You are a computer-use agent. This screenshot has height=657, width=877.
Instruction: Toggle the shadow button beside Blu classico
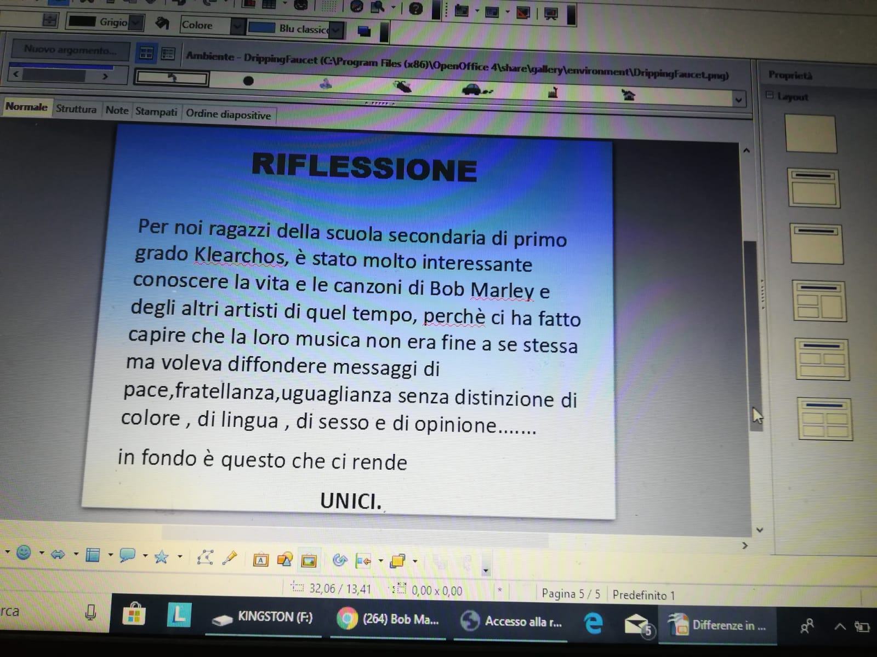click(x=364, y=31)
